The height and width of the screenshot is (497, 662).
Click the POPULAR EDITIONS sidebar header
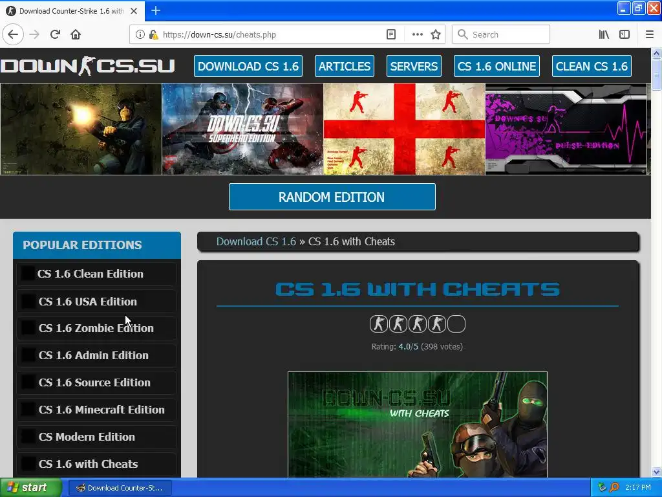[97, 245]
